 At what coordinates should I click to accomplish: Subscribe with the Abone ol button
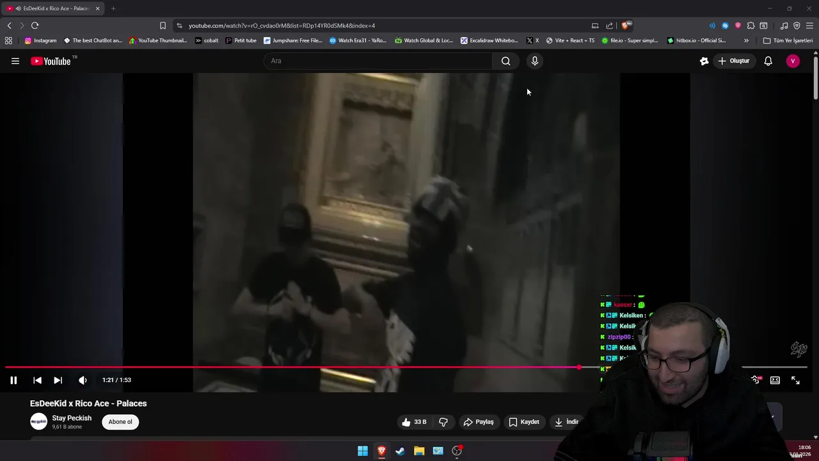point(120,422)
